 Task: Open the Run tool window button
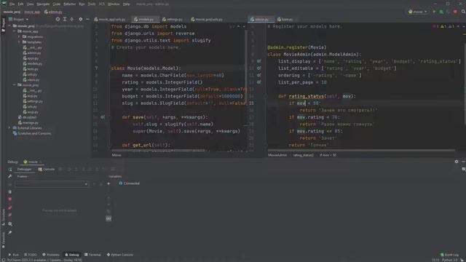pyautogui.click(x=13, y=255)
